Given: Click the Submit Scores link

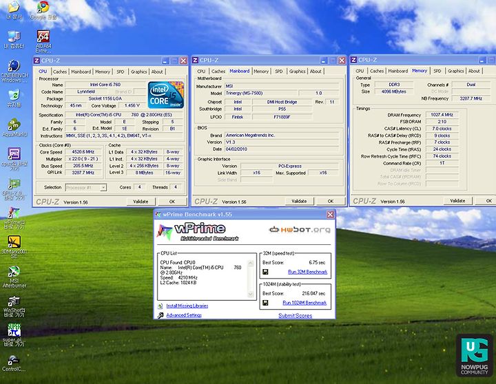Looking at the screenshot, I should [x=295, y=315].
